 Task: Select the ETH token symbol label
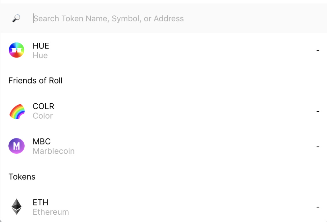pos(40,202)
